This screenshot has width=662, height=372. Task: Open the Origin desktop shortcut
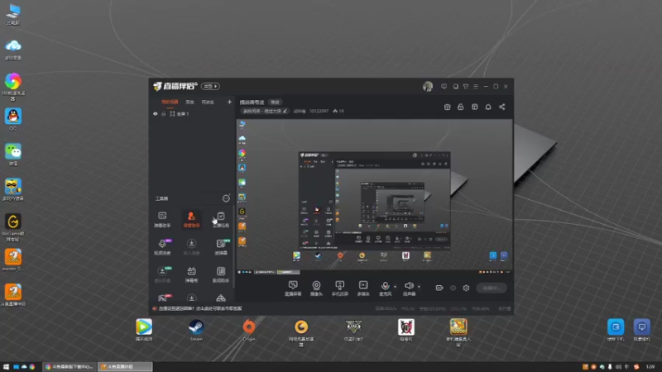[x=249, y=330]
